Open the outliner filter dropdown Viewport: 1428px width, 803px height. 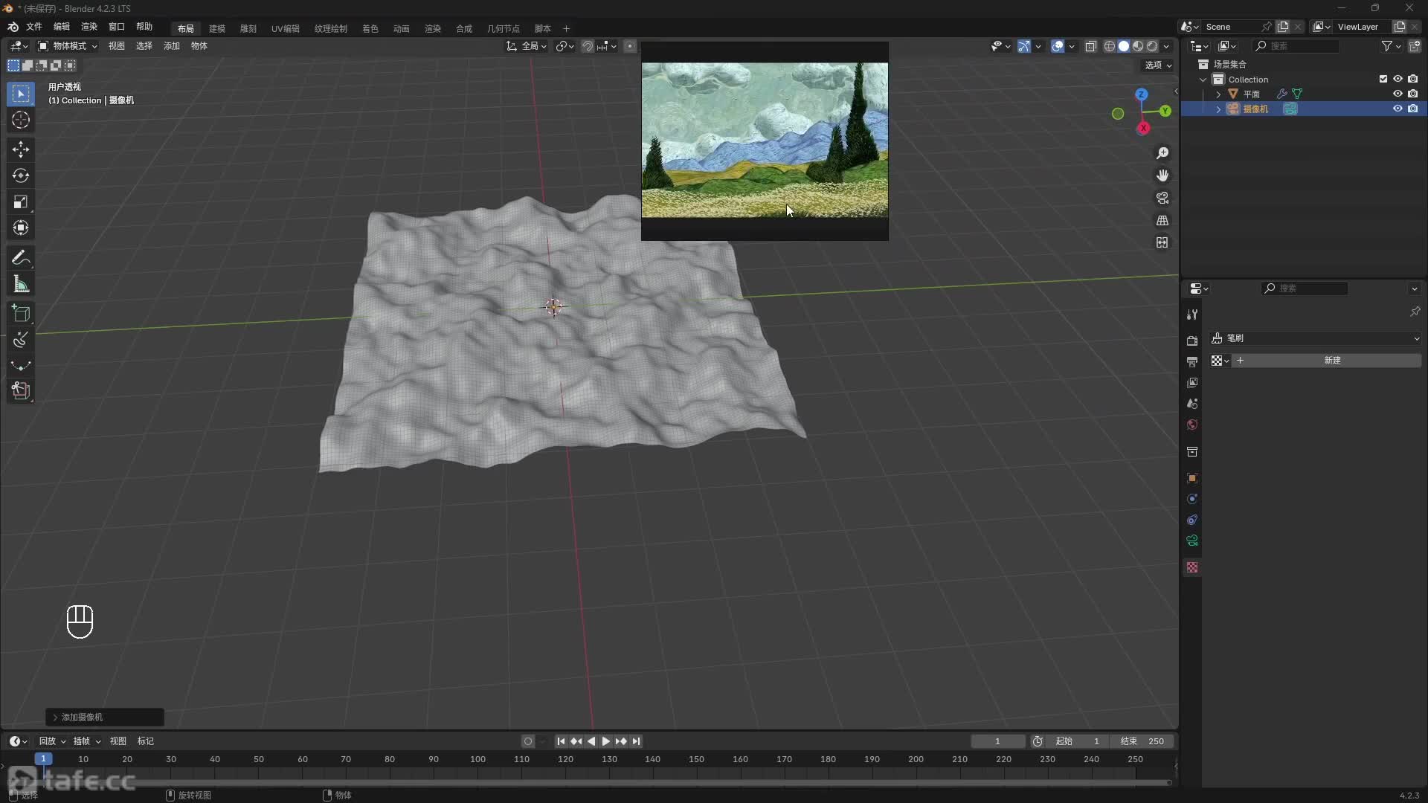(1391, 46)
